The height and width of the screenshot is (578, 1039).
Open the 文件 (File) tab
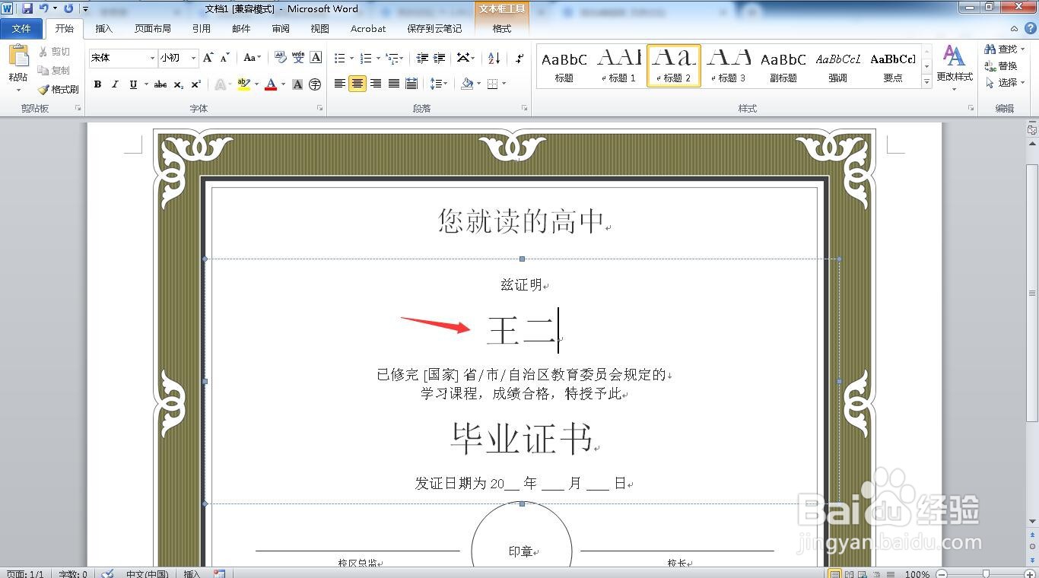pyautogui.click(x=22, y=28)
